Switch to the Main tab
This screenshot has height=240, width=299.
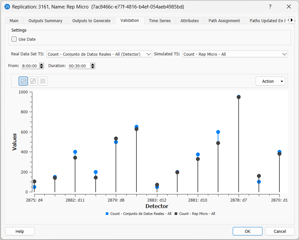pos(14,21)
